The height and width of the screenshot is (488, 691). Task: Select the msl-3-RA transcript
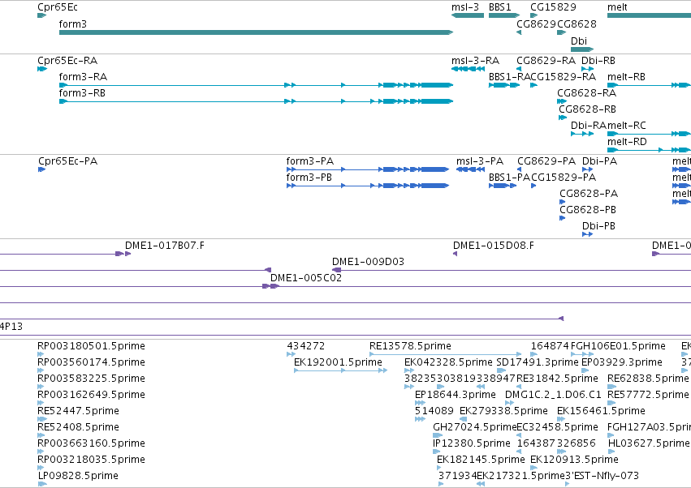tap(468, 69)
